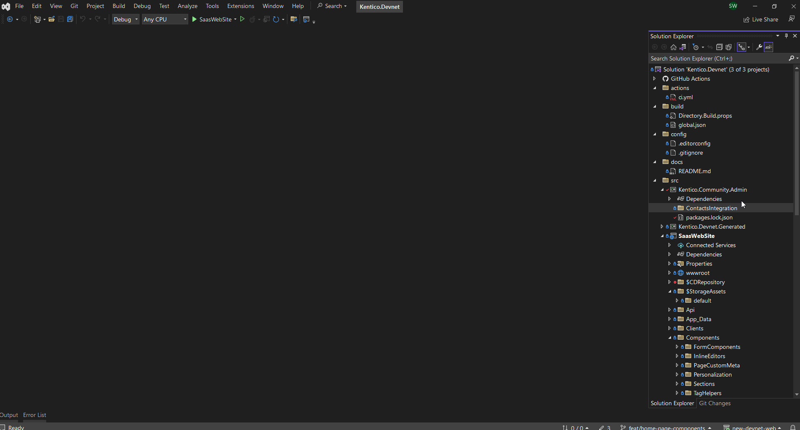Open Properties wrench icon in Solution Explorer
The image size is (800, 430).
click(759, 47)
